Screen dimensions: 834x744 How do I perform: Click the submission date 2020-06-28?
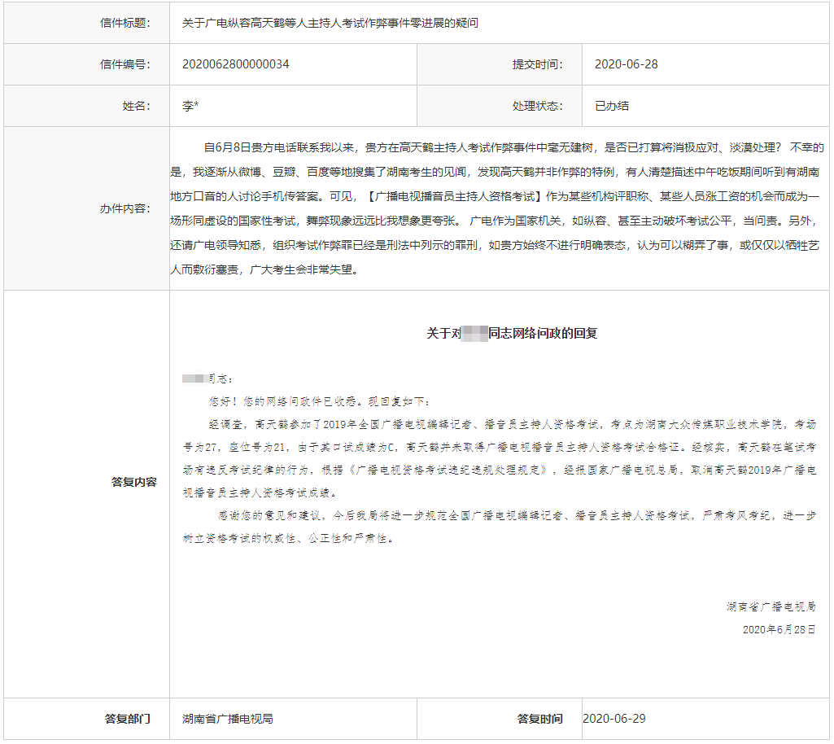click(626, 64)
